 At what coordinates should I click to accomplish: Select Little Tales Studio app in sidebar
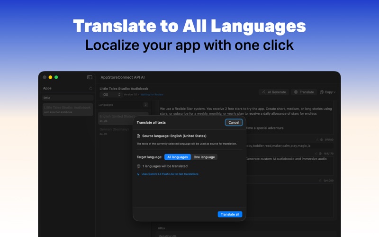point(68,109)
